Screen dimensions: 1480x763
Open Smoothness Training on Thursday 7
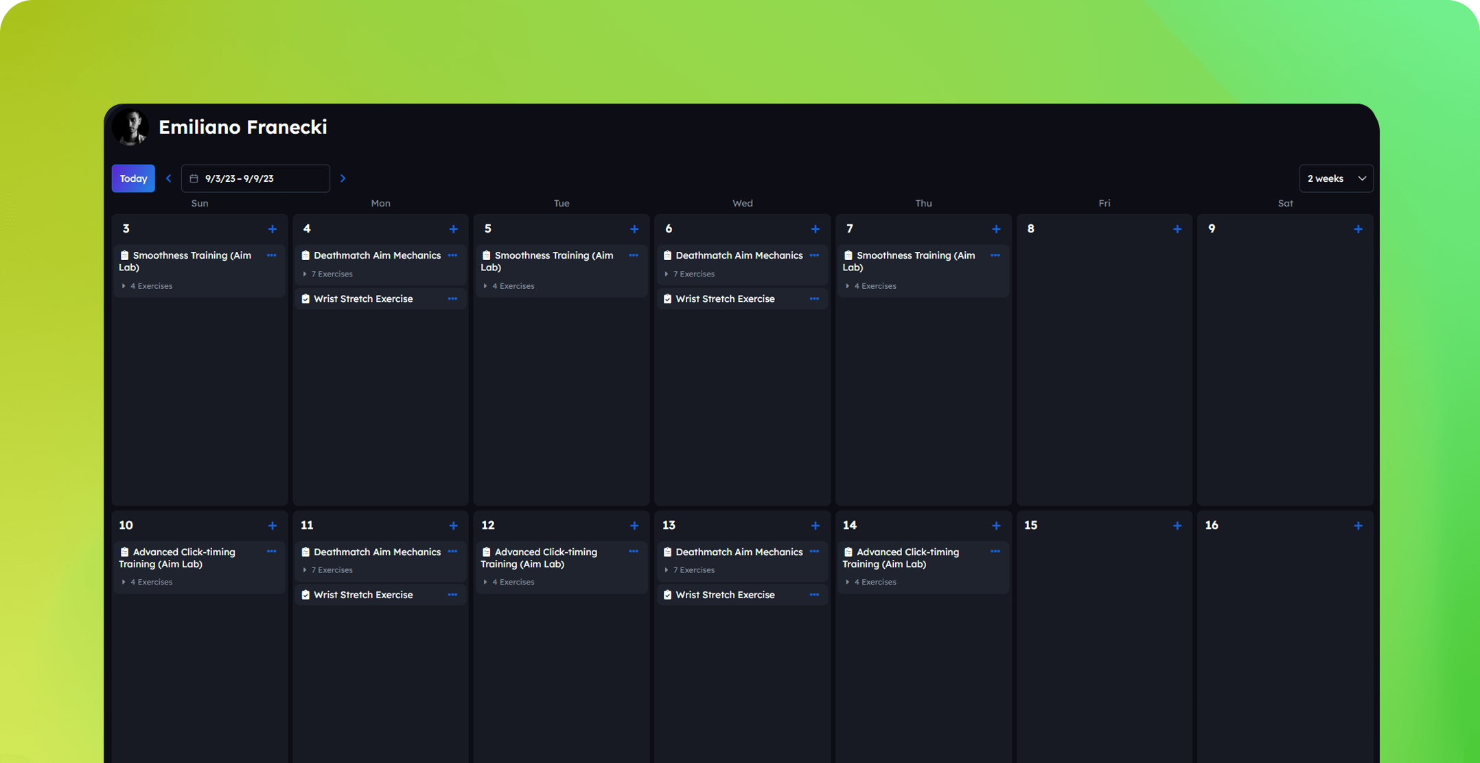pos(915,256)
